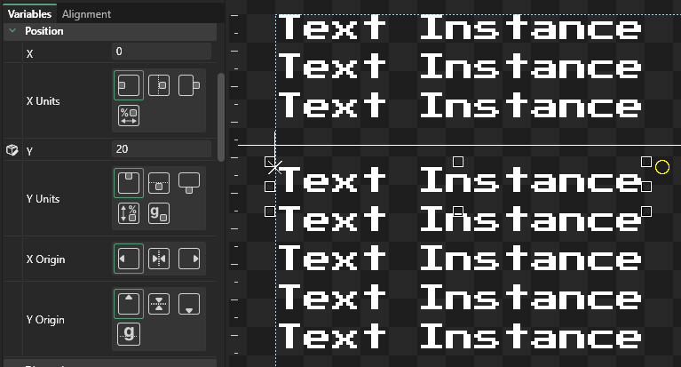
Task: Select center Y Origin option
Action: 159,304
